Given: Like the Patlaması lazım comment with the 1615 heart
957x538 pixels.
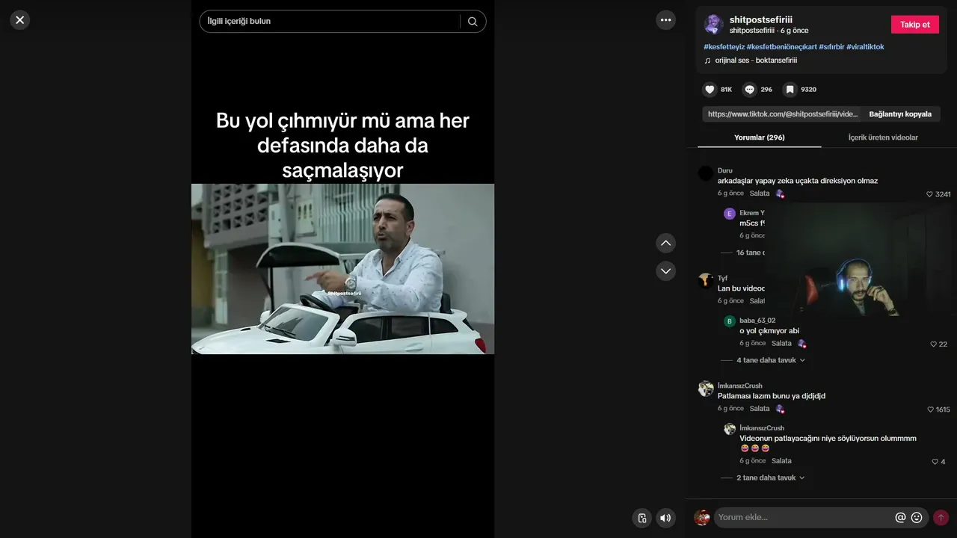Looking at the screenshot, I should (x=930, y=409).
